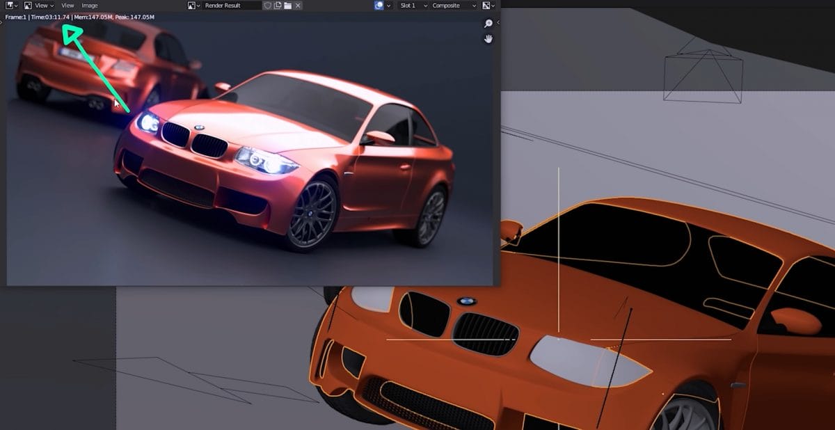Unlink Render Result with X icon
Image resolution: width=835 pixels, height=430 pixels.
[x=298, y=6]
